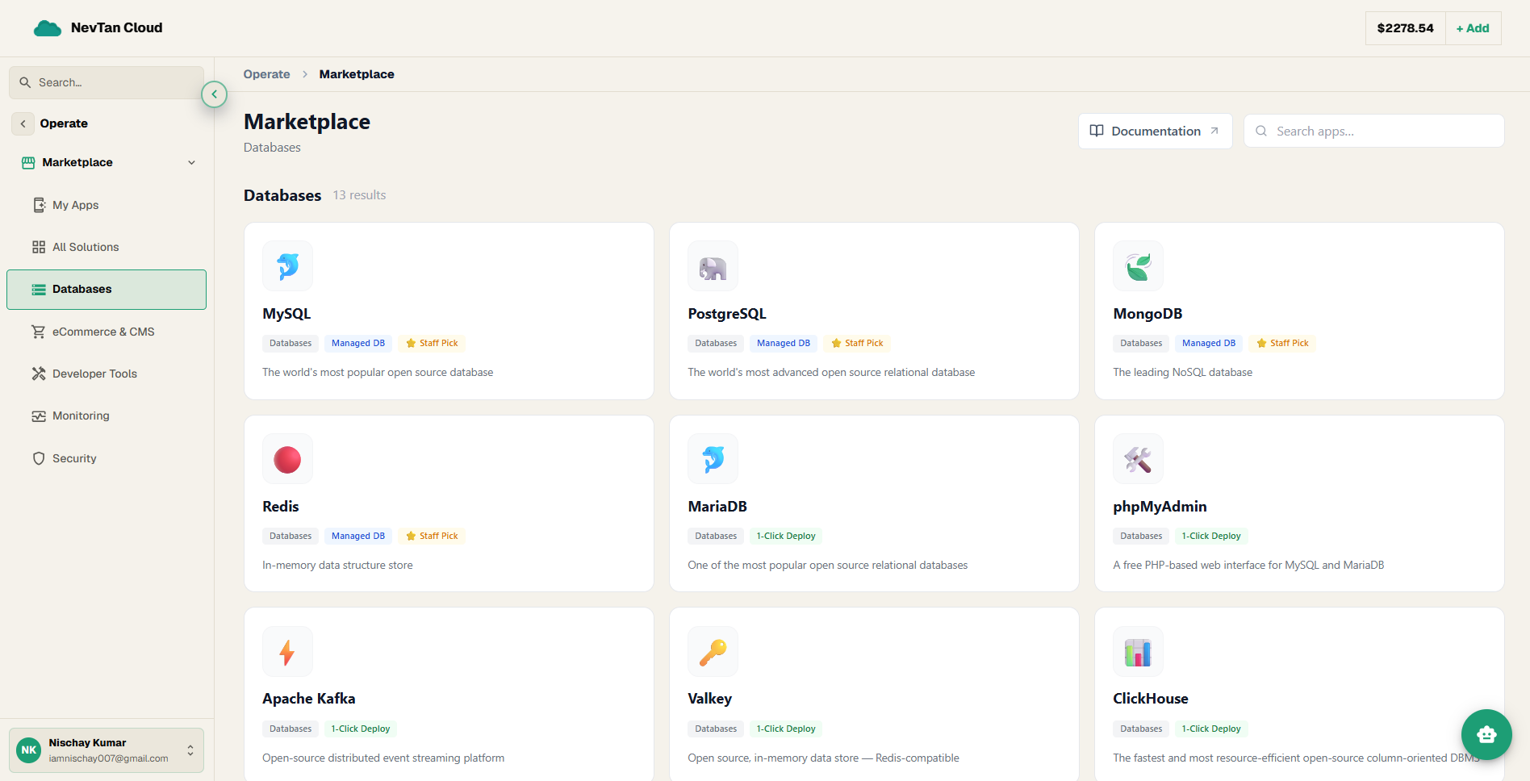
Task: Click the 1-Click Deploy tag on phpMyAdmin
Action: pos(1211,536)
